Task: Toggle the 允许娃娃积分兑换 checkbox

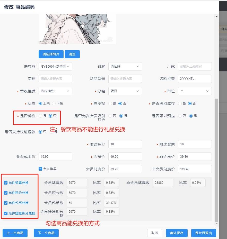Action: point(6,213)
